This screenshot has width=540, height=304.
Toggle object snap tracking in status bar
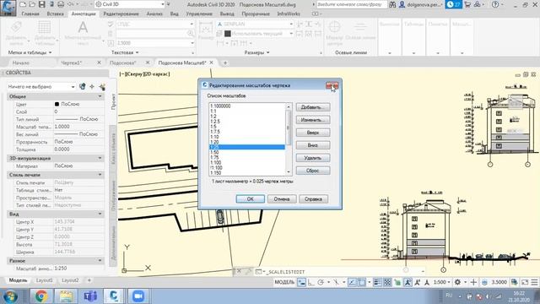[352, 282]
